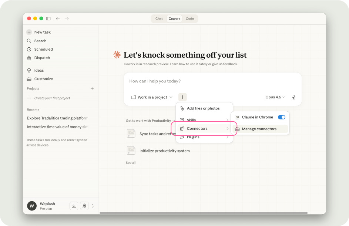
Task: Expand the Skills submenu
Action: pos(204,120)
